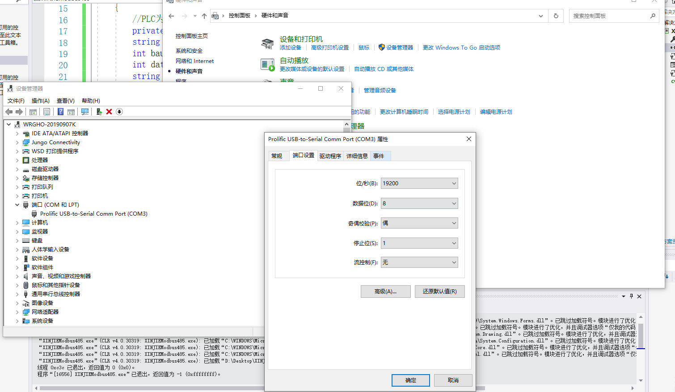Click the pin icon in the Visual Studio output panel
This screenshot has height=392, width=675.
tap(631, 296)
